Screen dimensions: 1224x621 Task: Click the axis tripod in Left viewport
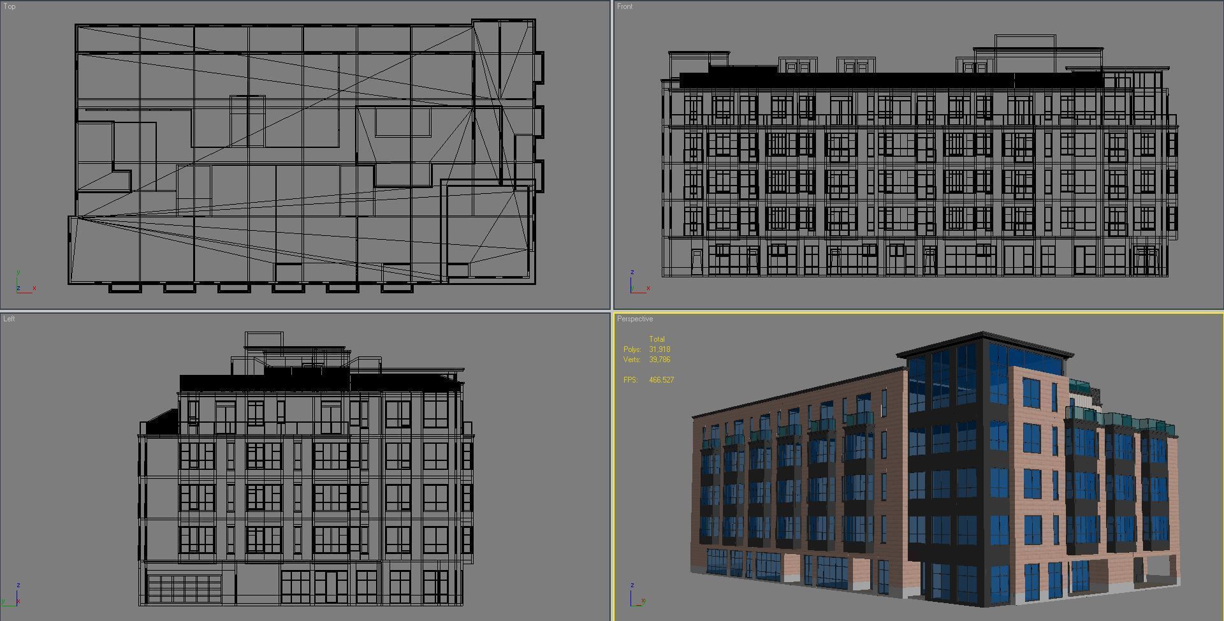[x=11, y=594]
